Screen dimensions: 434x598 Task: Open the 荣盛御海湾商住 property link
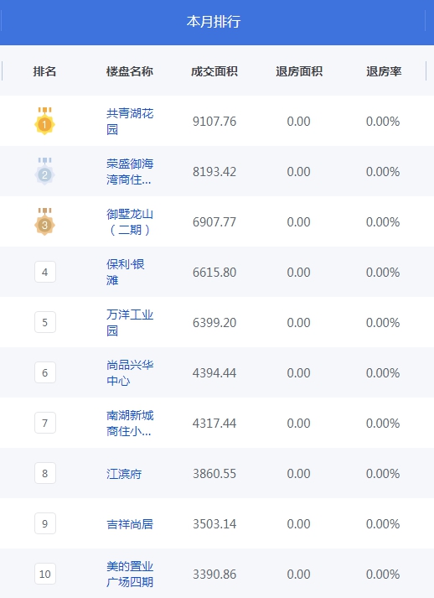click(x=130, y=171)
